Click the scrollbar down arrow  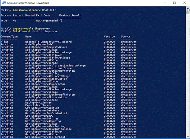coord(188,137)
